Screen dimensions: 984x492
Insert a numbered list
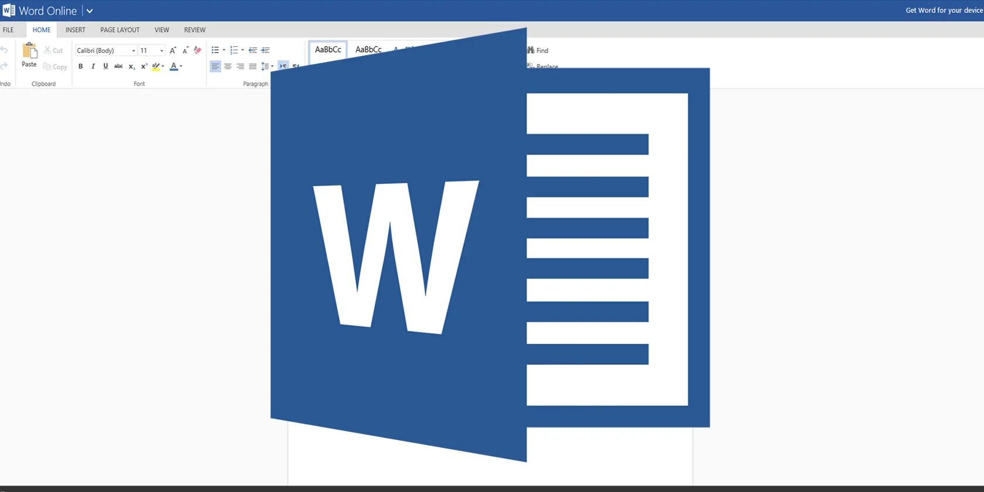234,50
